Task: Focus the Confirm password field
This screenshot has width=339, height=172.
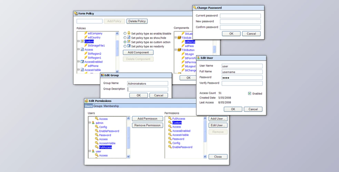Action: [240, 27]
